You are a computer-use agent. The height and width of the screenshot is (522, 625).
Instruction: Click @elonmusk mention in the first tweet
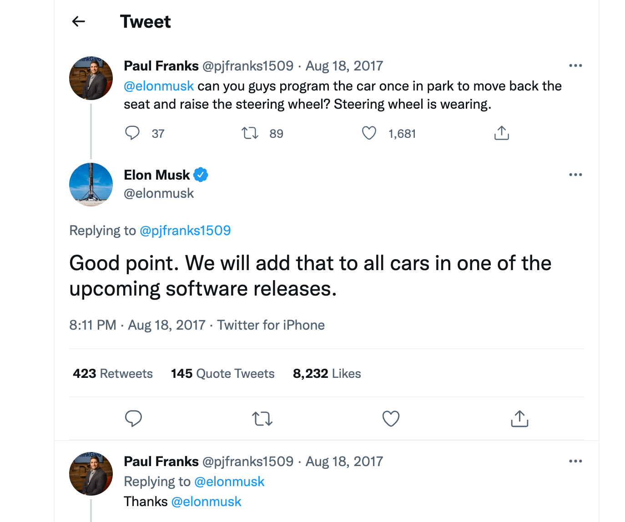point(159,86)
